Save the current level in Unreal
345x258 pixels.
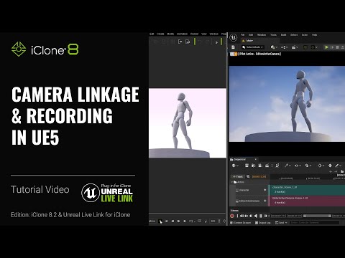[x=234, y=47]
